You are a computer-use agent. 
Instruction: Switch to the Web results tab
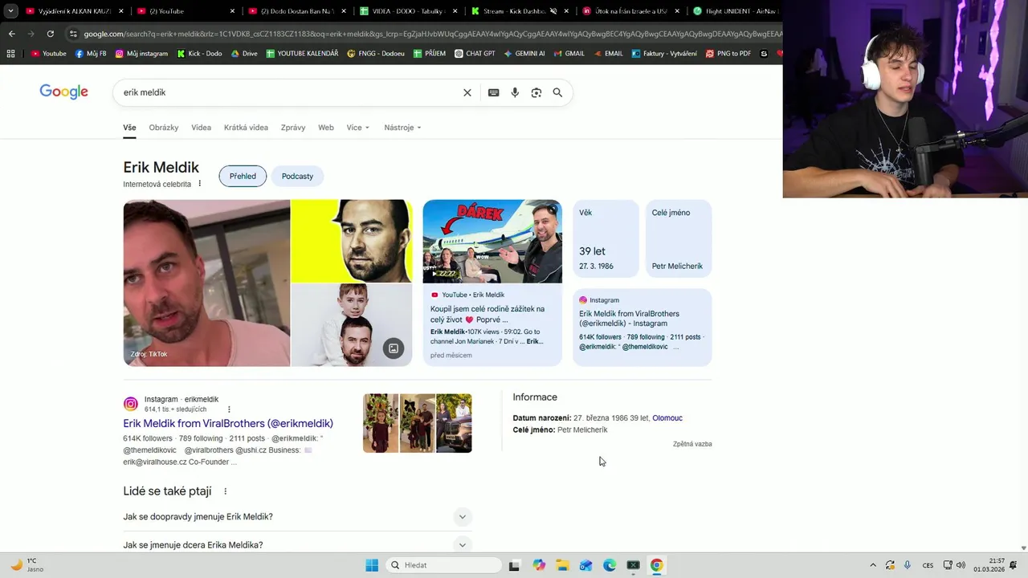pos(326,128)
